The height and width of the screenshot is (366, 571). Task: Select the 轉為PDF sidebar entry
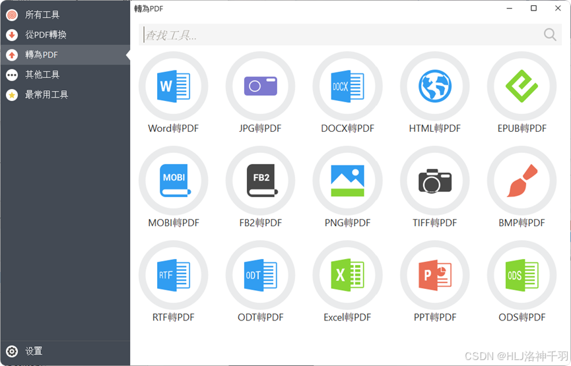[x=65, y=55]
